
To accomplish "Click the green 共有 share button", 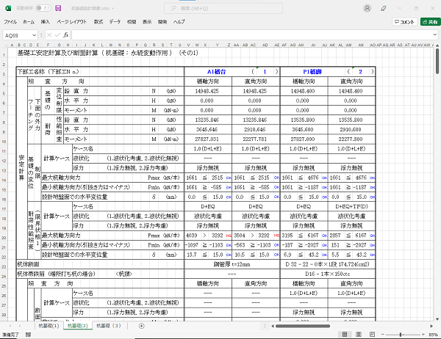I will (x=430, y=21).
